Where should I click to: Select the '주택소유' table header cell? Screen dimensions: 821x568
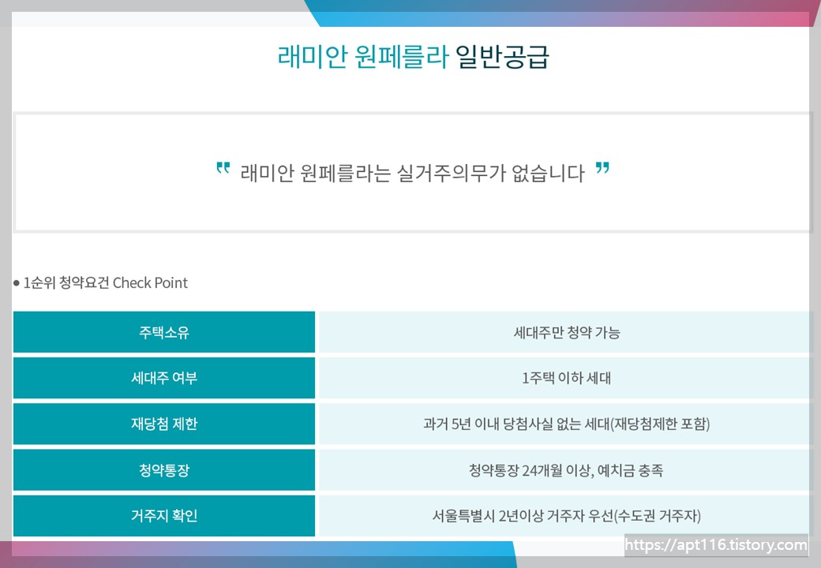click(164, 332)
